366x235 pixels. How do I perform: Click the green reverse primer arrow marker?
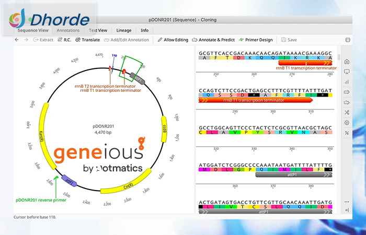click(x=56, y=178)
